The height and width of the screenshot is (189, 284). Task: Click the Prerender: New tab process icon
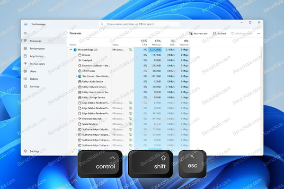[x=80, y=119]
